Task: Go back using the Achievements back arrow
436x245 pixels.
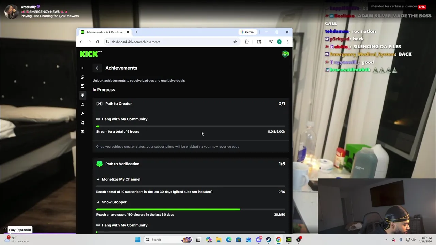Action: click(97, 68)
